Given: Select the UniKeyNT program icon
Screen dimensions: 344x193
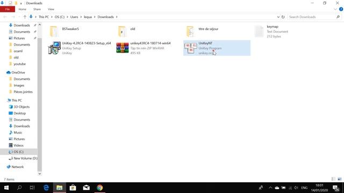Looking at the screenshot, I should click(190, 48).
